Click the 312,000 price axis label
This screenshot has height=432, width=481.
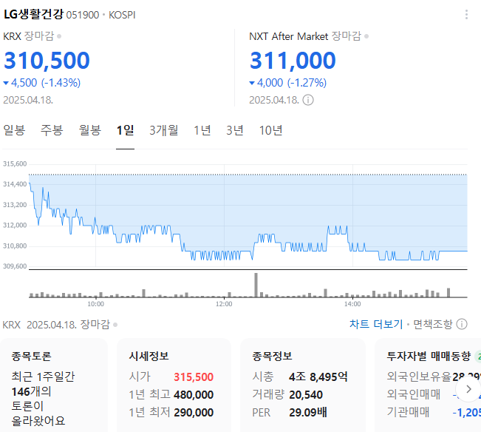pos(15,225)
